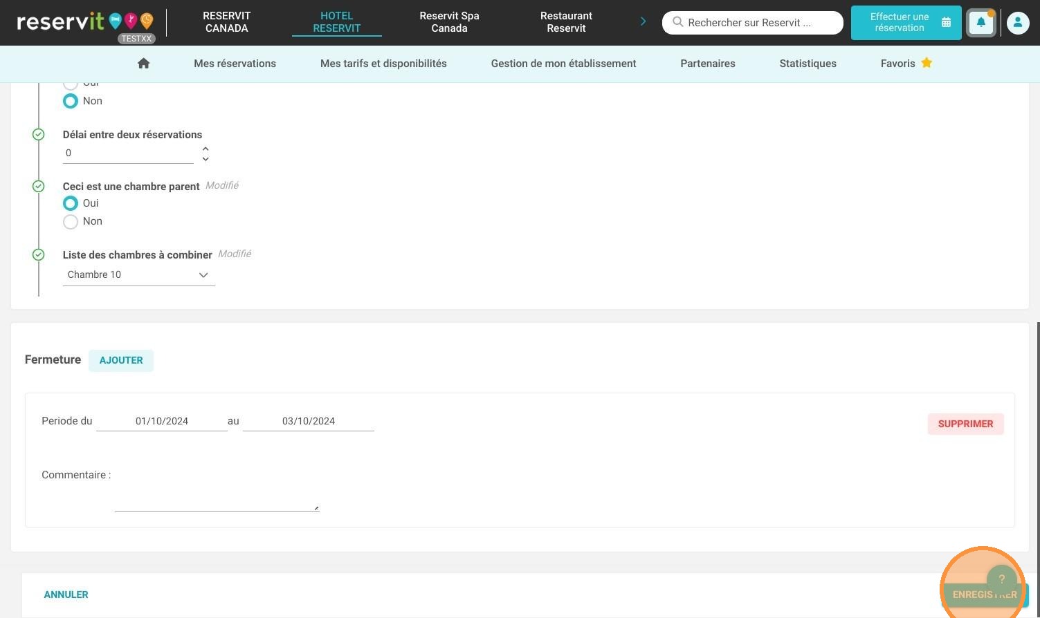The image size is (1040, 618).
Task: Click the Commentaire text area
Action: coord(217,488)
